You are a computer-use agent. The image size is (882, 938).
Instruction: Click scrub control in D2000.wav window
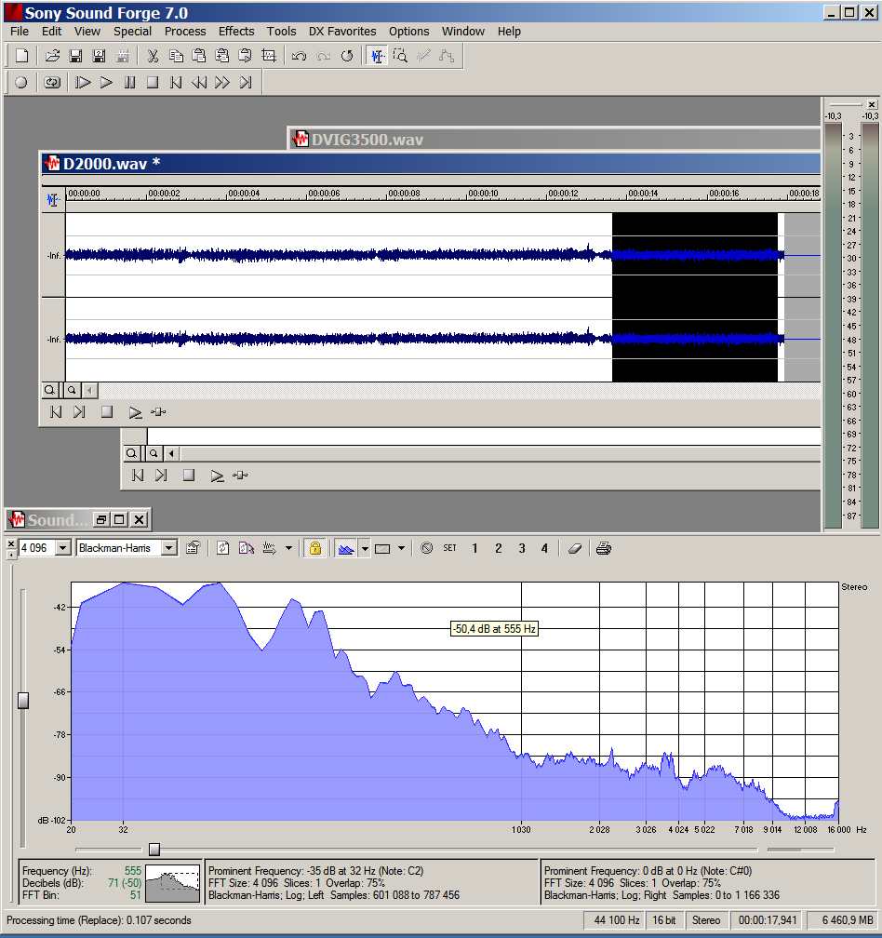pyautogui.click(x=158, y=411)
